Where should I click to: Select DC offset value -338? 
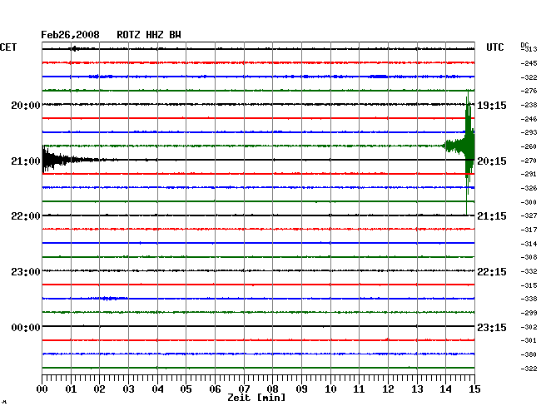coord(529,299)
